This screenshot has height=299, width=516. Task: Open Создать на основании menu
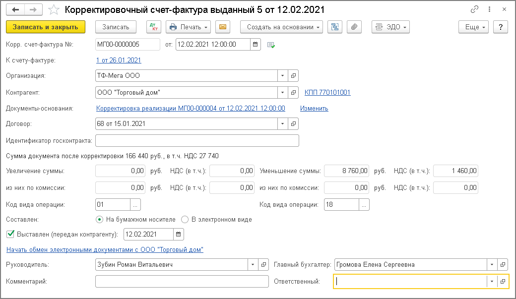tap(281, 27)
